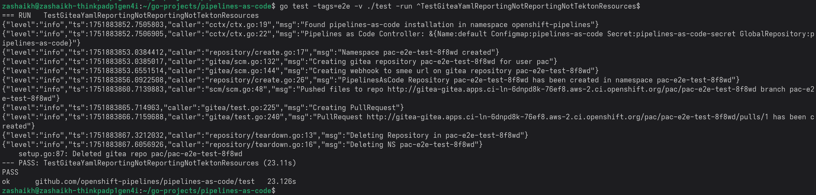Open the pulls/1 PullRequest URL
Viewport: 816px width, 195px height.
567,117
